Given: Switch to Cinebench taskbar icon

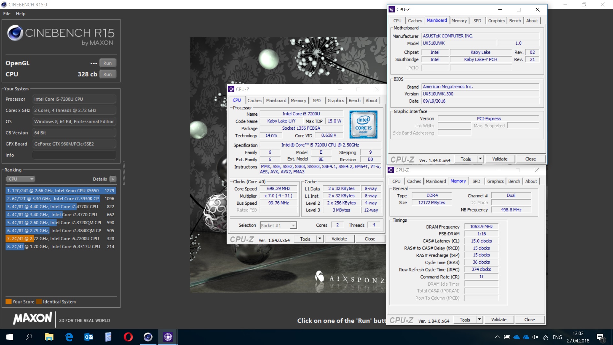Looking at the screenshot, I should coord(148,337).
